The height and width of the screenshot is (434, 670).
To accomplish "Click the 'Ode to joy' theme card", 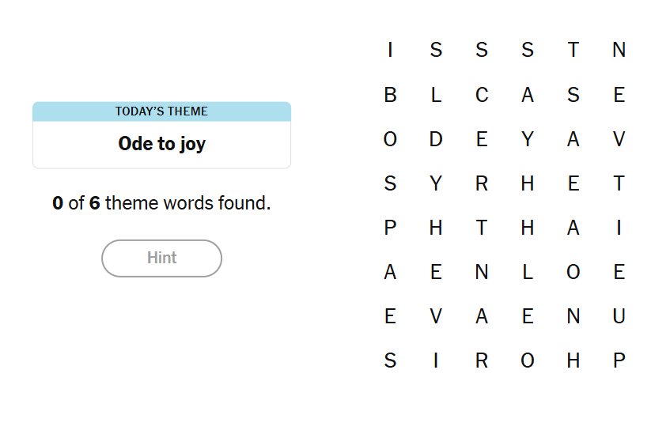I will [x=161, y=144].
